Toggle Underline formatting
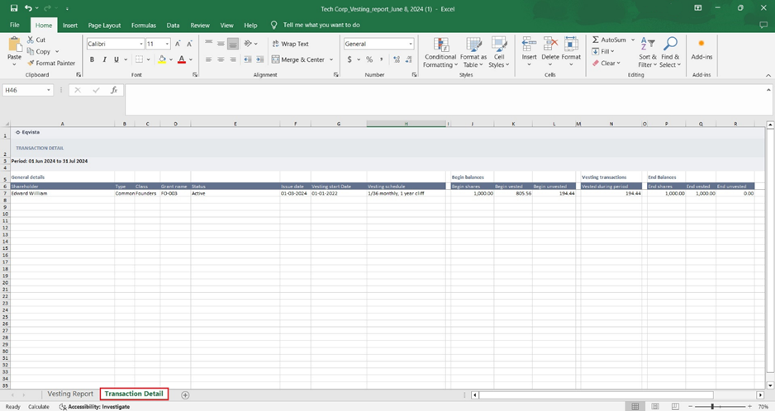This screenshot has height=411, width=775. 116,59
